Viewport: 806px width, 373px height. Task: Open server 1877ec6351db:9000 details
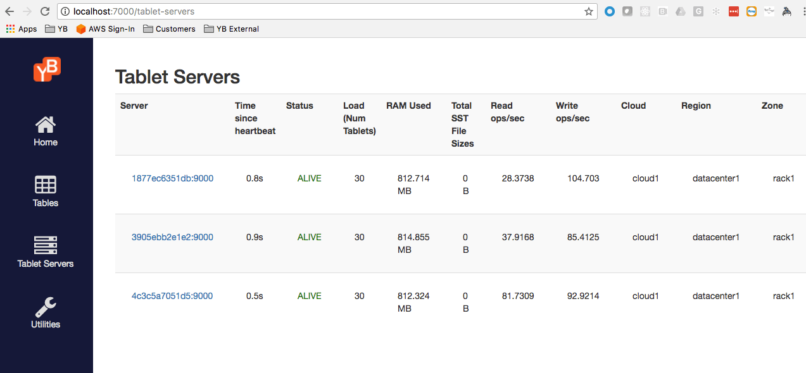pos(172,178)
